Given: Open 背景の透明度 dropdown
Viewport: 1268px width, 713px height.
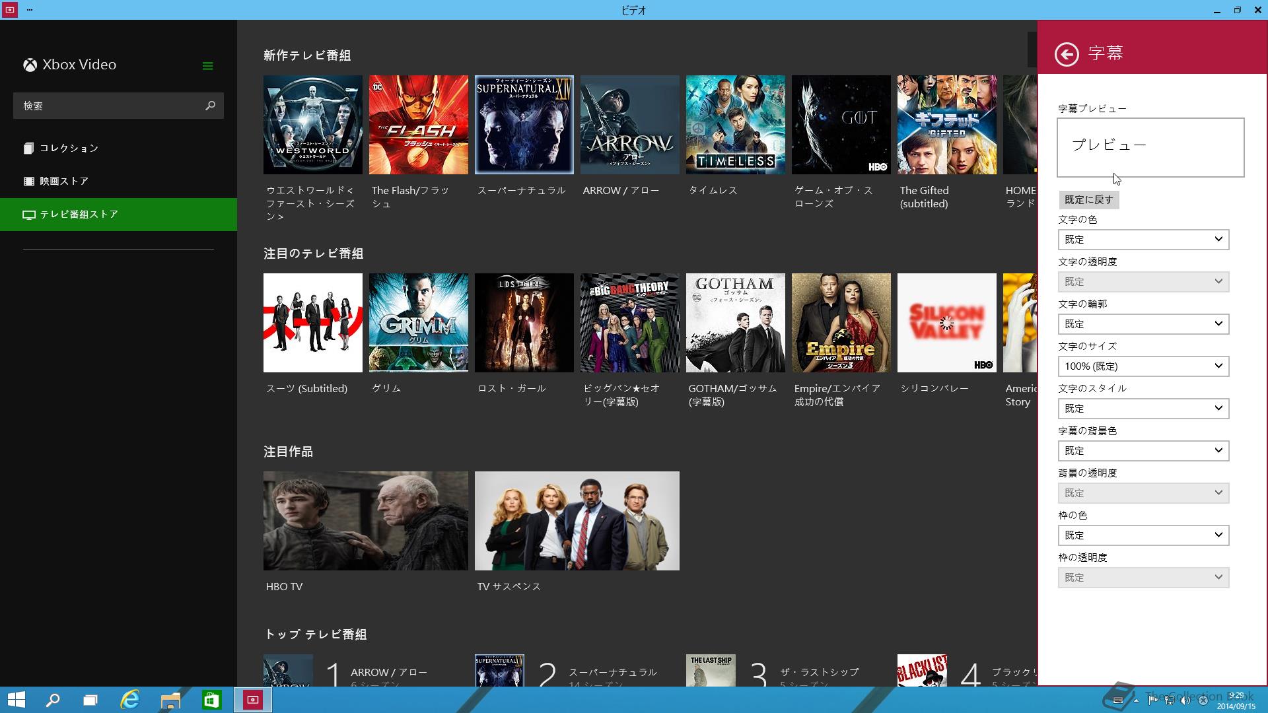Looking at the screenshot, I should coord(1143,493).
